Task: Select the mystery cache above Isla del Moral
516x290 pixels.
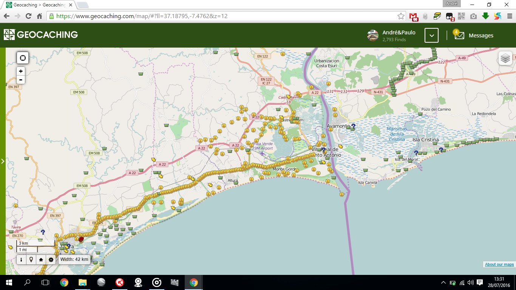Action: 416,153
